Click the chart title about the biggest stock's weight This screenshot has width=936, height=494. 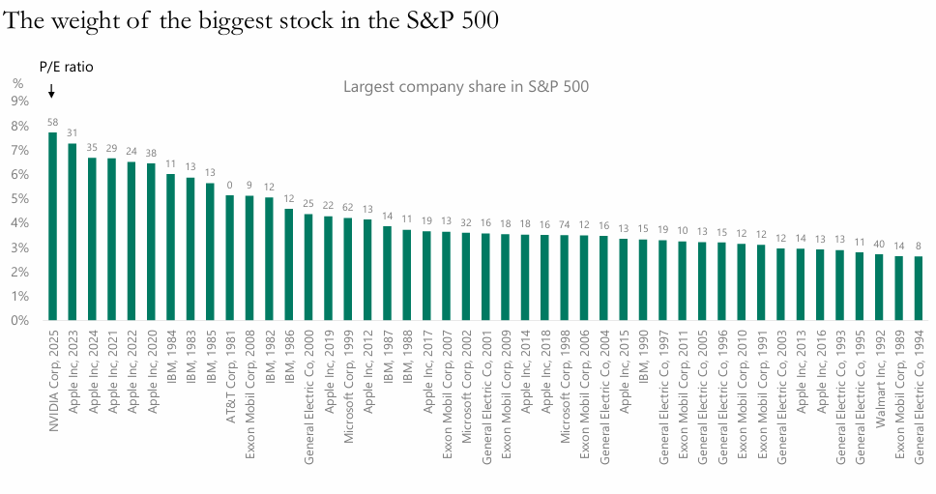(252, 21)
